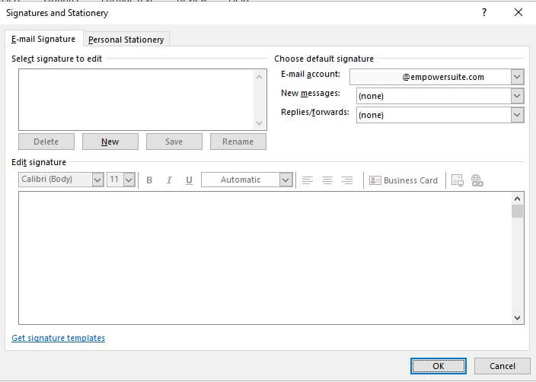Center align the signature text
This screenshot has width=536, height=382.
[327, 180]
